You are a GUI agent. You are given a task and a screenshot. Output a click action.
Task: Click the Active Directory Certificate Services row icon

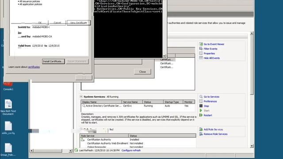(x=84, y=106)
